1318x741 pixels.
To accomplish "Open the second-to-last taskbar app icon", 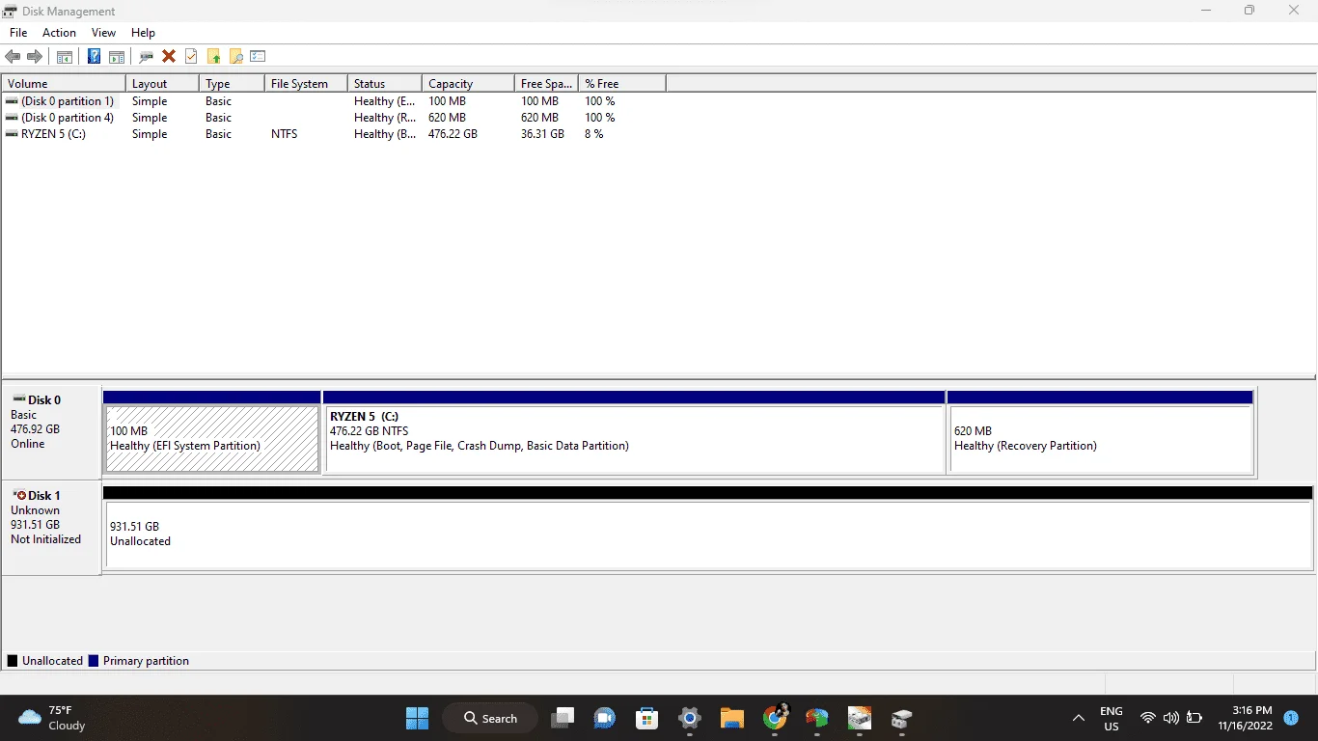I will 860,718.
